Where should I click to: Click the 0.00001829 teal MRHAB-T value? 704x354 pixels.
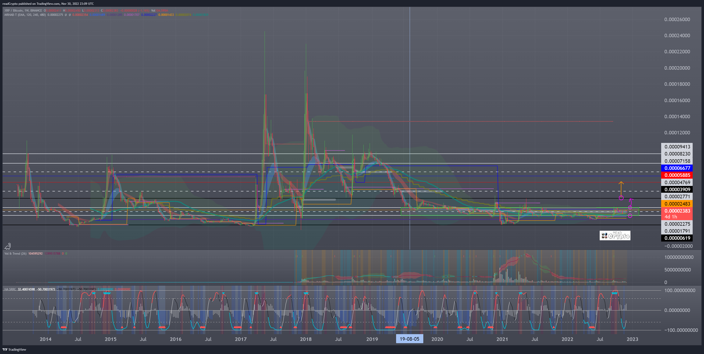pyautogui.click(x=200, y=15)
